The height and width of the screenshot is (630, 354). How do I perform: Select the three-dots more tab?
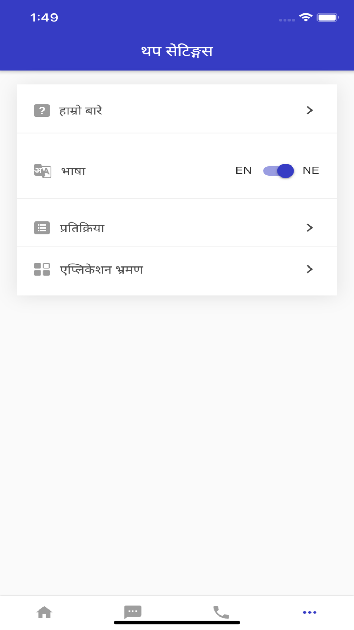click(x=310, y=612)
